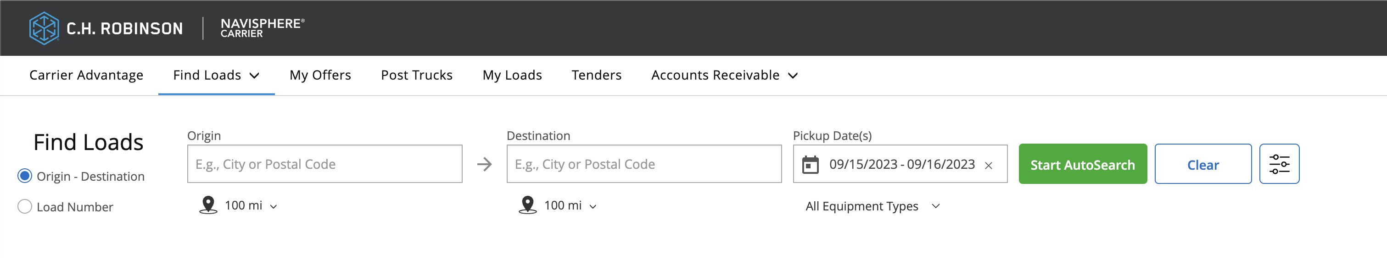
Task: Click the arrow between Origin and Destination
Action: (x=484, y=164)
